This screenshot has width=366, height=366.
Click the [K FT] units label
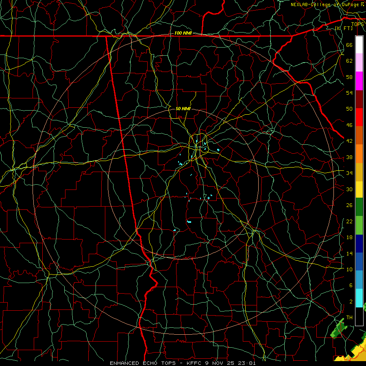344,28
